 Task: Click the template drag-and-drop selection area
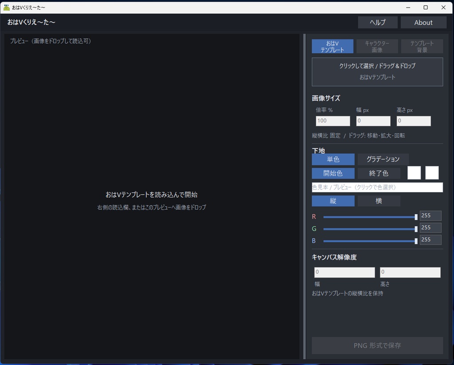click(377, 72)
